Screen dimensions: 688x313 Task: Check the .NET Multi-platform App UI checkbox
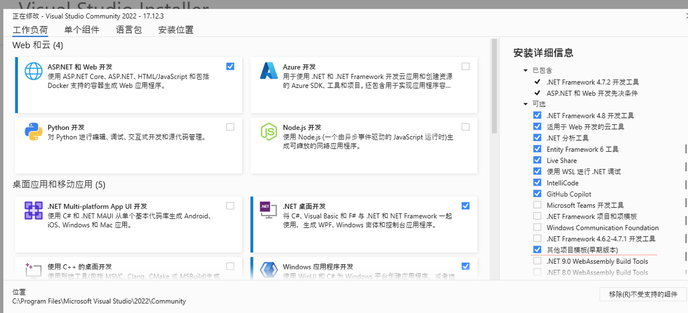coord(230,206)
